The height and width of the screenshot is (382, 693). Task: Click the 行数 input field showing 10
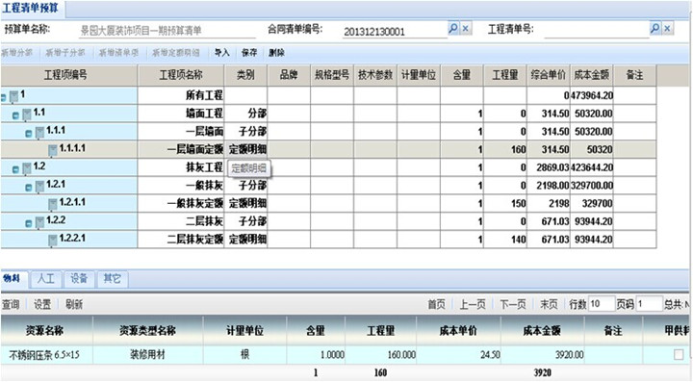click(x=601, y=304)
